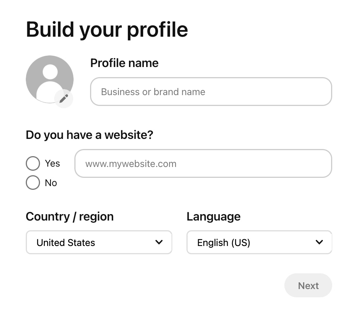Click the "Country / region" label

(70, 216)
